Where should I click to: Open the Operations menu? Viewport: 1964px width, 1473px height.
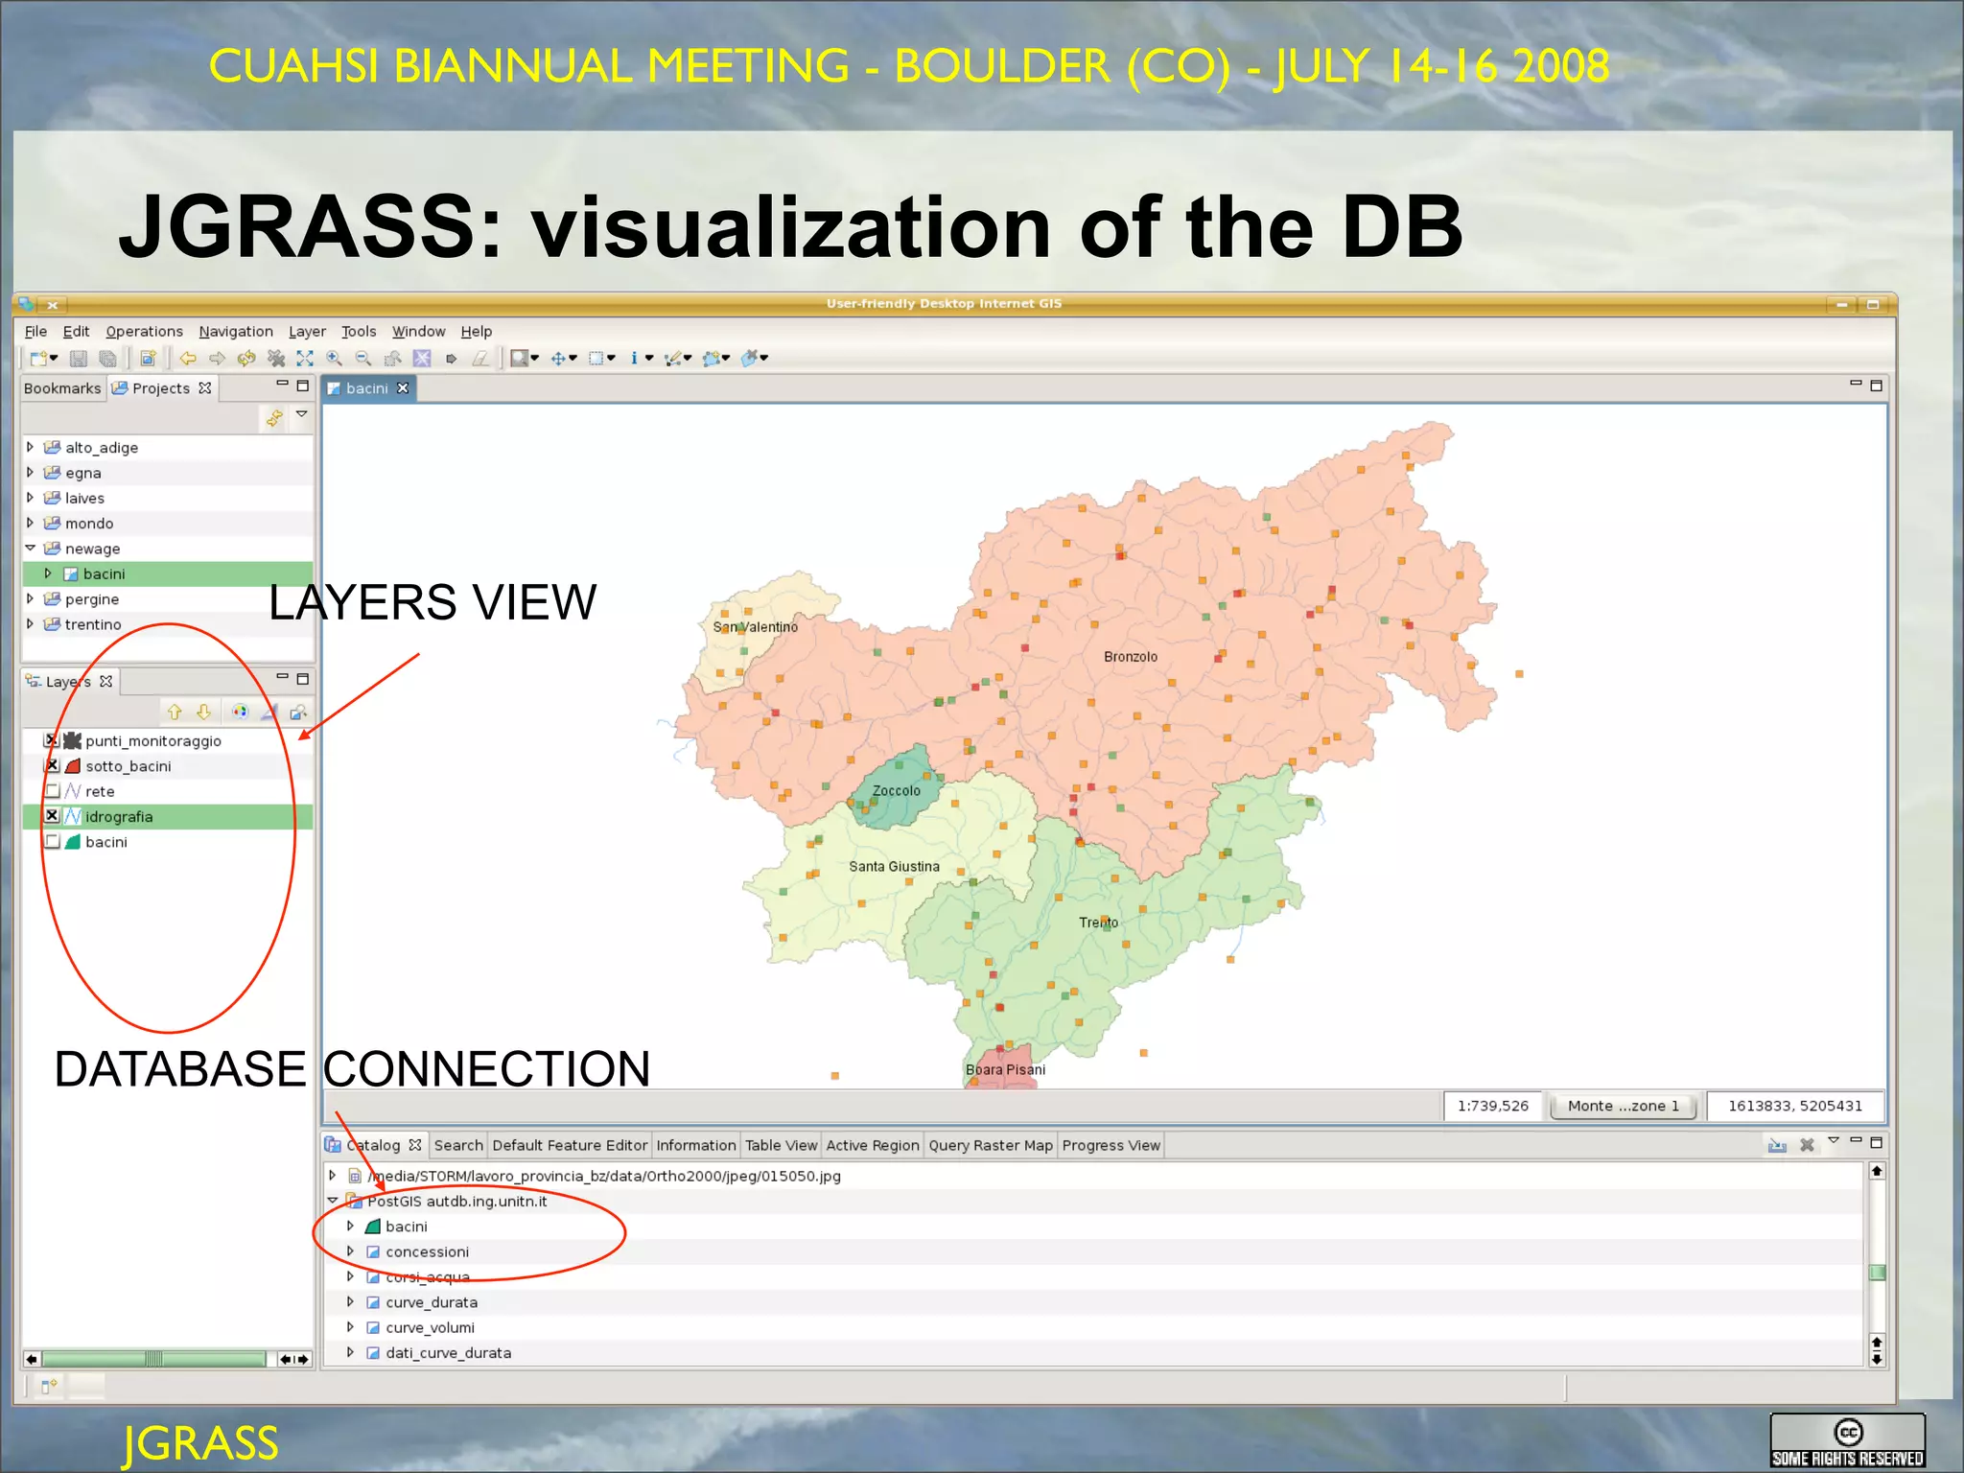click(x=144, y=331)
